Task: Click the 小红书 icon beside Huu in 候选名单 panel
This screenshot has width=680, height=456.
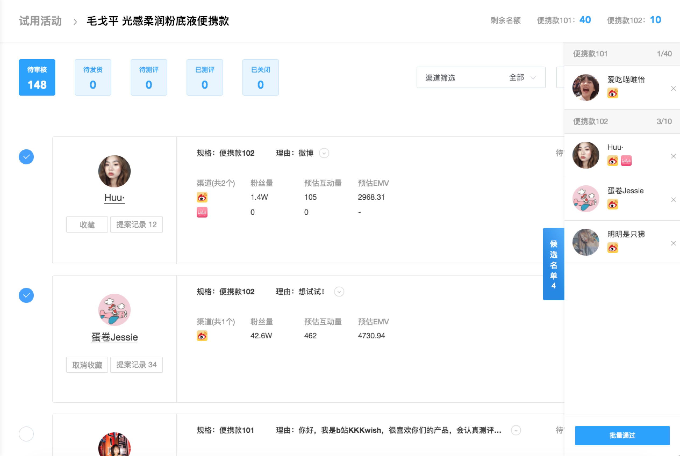Action: [x=626, y=161]
